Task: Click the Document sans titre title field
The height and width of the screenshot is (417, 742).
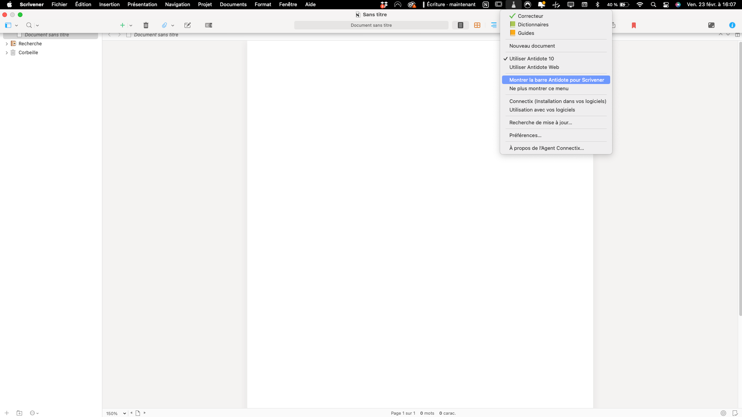Action: click(x=371, y=25)
